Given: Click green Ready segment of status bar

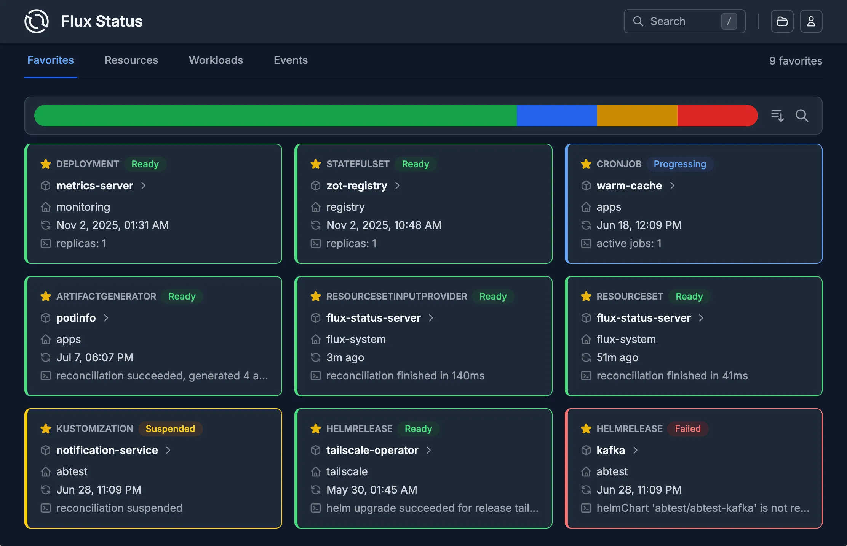Looking at the screenshot, I should [x=275, y=116].
